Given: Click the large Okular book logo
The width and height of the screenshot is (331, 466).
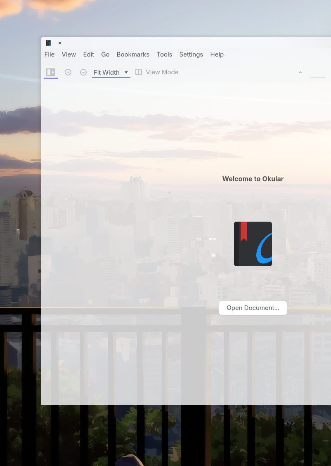Looking at the screenshot, I should [253, 244].
